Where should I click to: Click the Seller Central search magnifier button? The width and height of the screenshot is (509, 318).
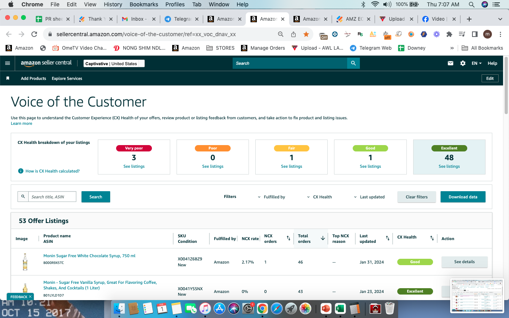pos(354,63)
